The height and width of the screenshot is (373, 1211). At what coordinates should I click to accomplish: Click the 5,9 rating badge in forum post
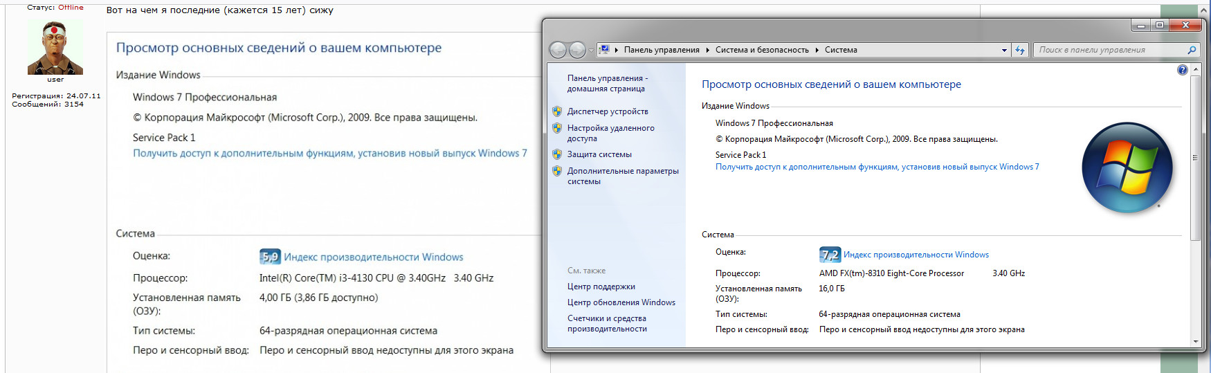point(270,257)
